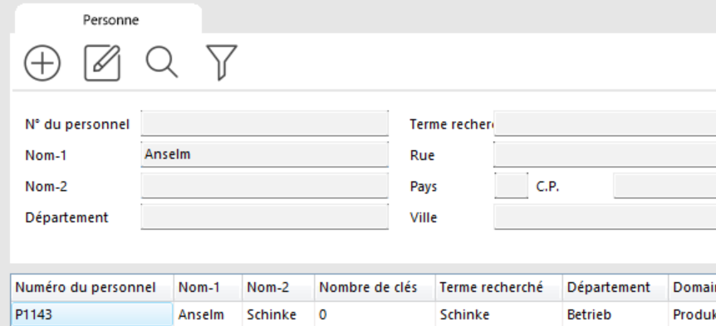
Task: Switch to the Personne tab
Action: click(x=111, y=20)
